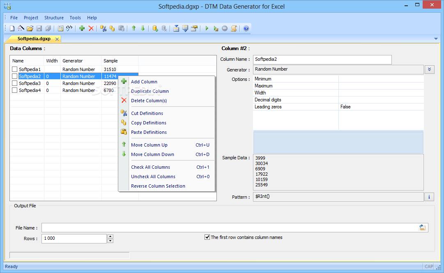Open the Tools menu
This screenshot has height=273, width=444.
click(75, 18)
